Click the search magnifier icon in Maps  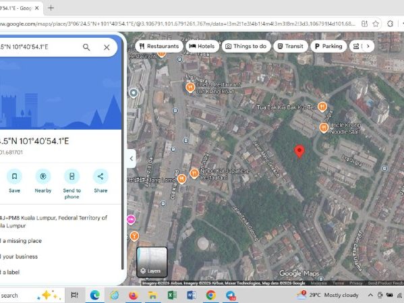click(x=86, y=47)
